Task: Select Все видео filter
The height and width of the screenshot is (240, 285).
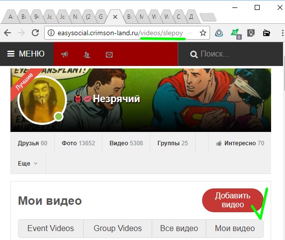Action: click(x=179, y=229)
